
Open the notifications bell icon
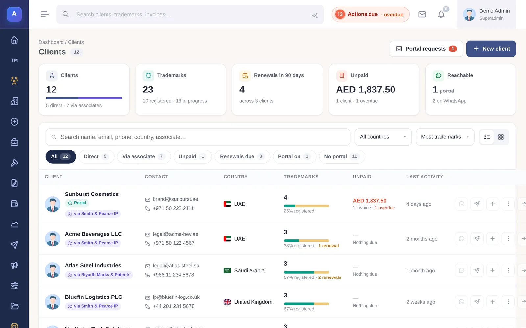click(441, 14)
